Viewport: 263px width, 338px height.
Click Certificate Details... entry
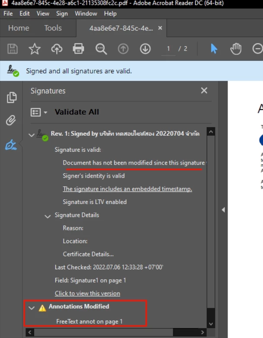88,254
